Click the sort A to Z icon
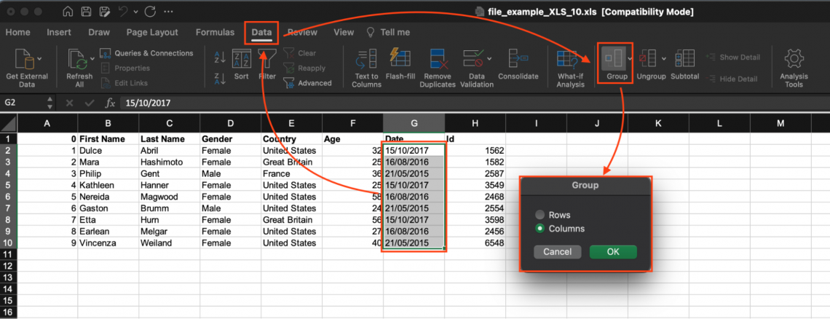 click(x=220, y=58)
